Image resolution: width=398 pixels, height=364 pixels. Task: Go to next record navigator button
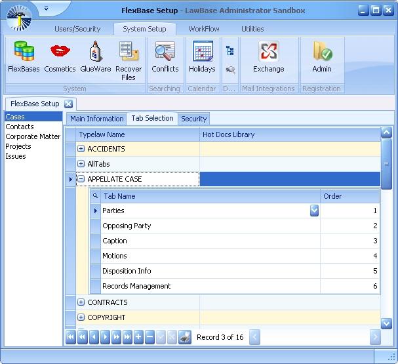(x=105, y=337)
